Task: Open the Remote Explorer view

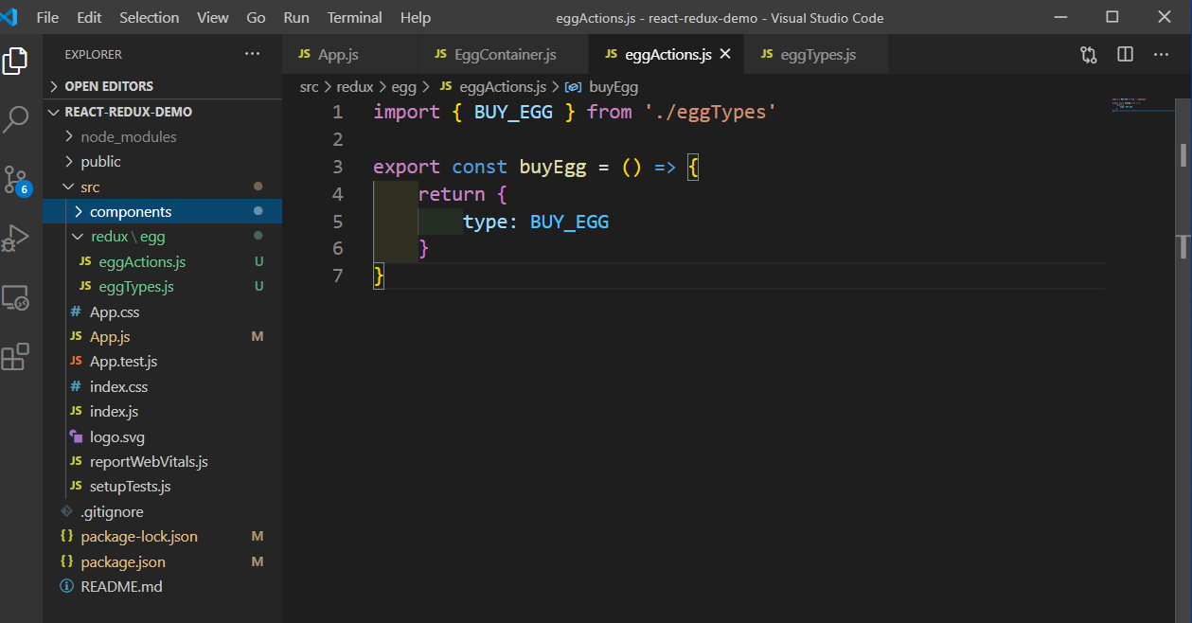Action: (x=15, y=297)
